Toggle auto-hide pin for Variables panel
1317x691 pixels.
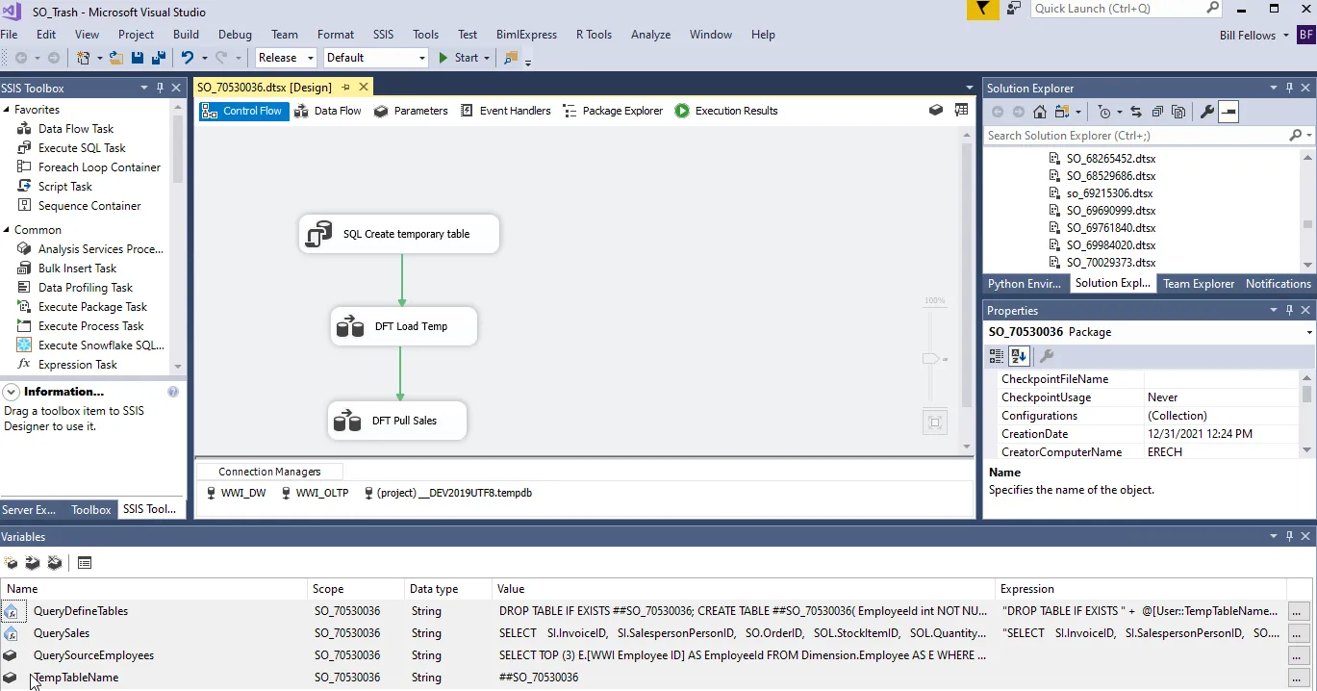[x=1290, y=537]
